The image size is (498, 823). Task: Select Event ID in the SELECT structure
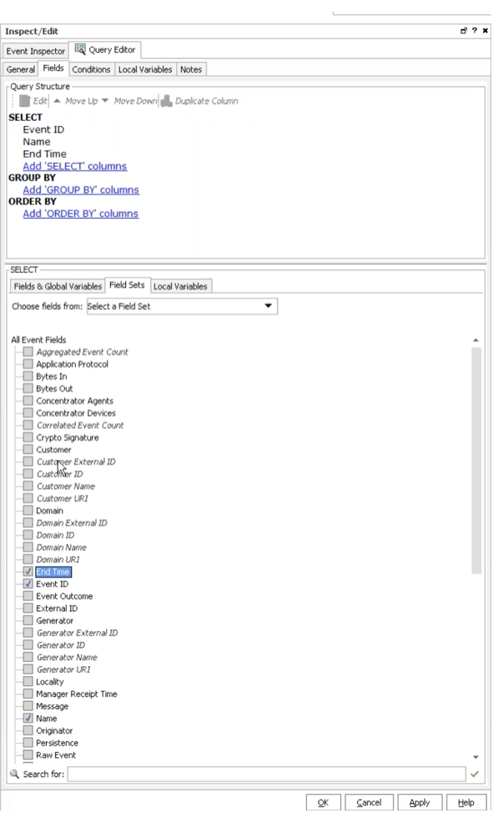(43, 129)
